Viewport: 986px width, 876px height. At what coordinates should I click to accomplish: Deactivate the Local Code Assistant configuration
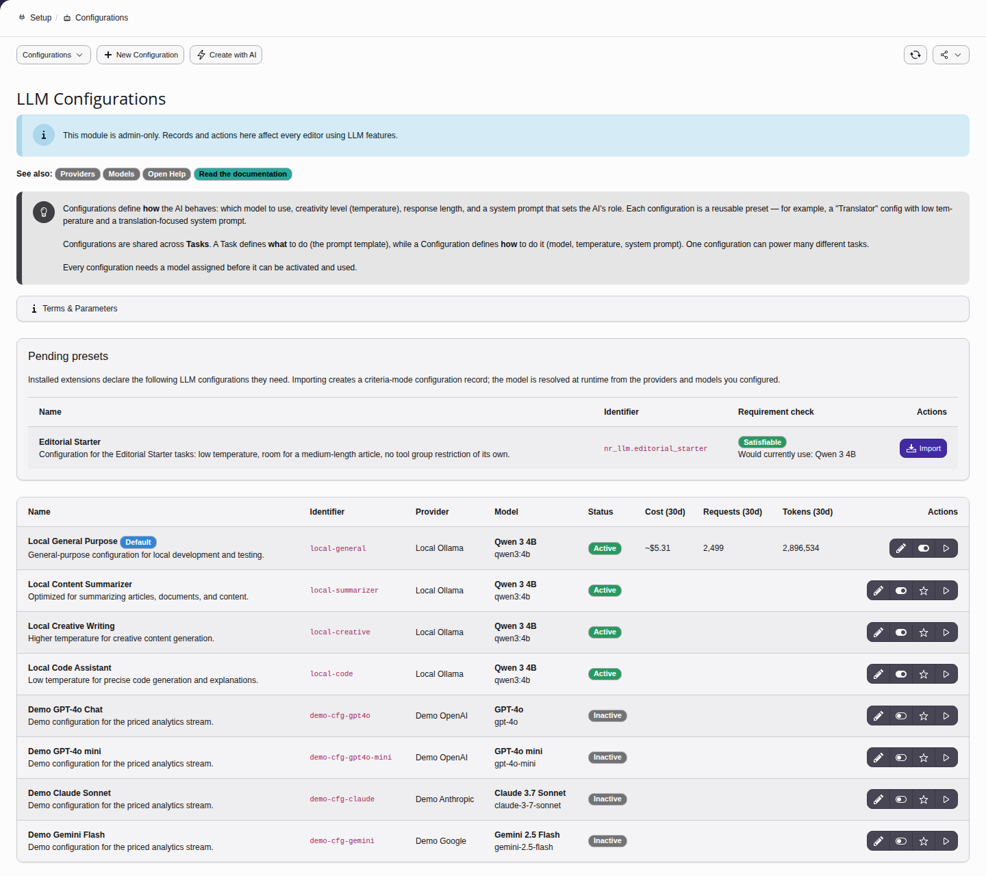[901, 674]
